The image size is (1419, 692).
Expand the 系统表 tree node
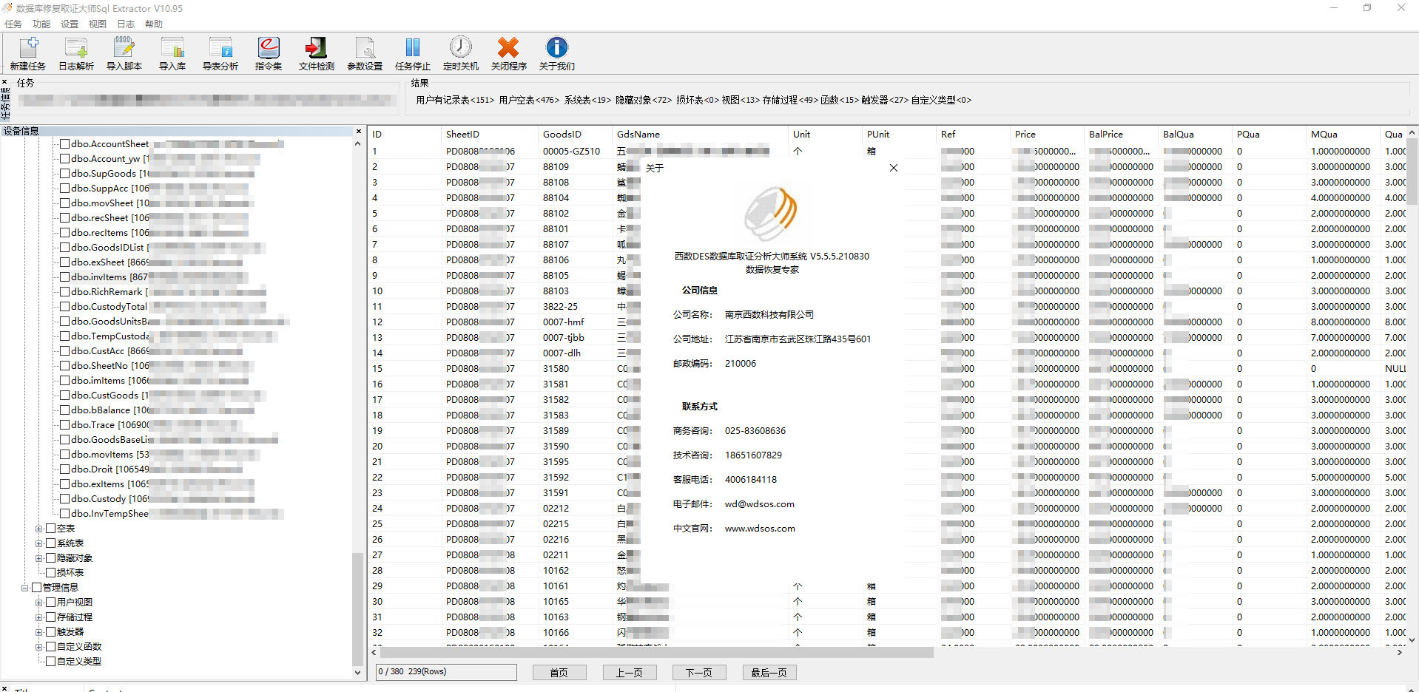tap(39, 543)
